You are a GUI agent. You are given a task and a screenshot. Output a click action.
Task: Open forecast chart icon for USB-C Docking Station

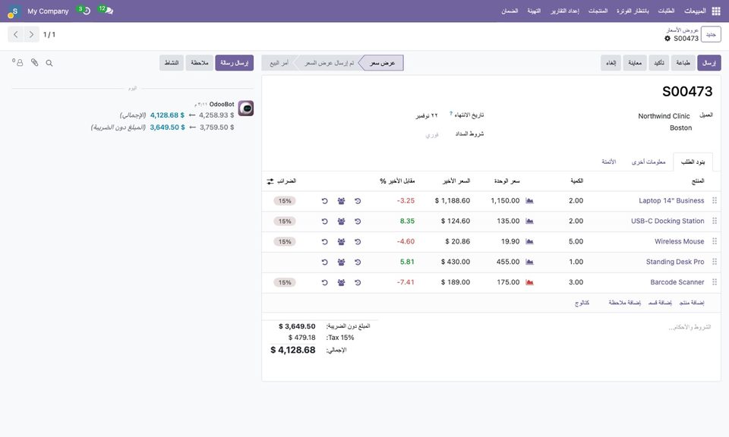pyautogui.click(x=529, y=221)
